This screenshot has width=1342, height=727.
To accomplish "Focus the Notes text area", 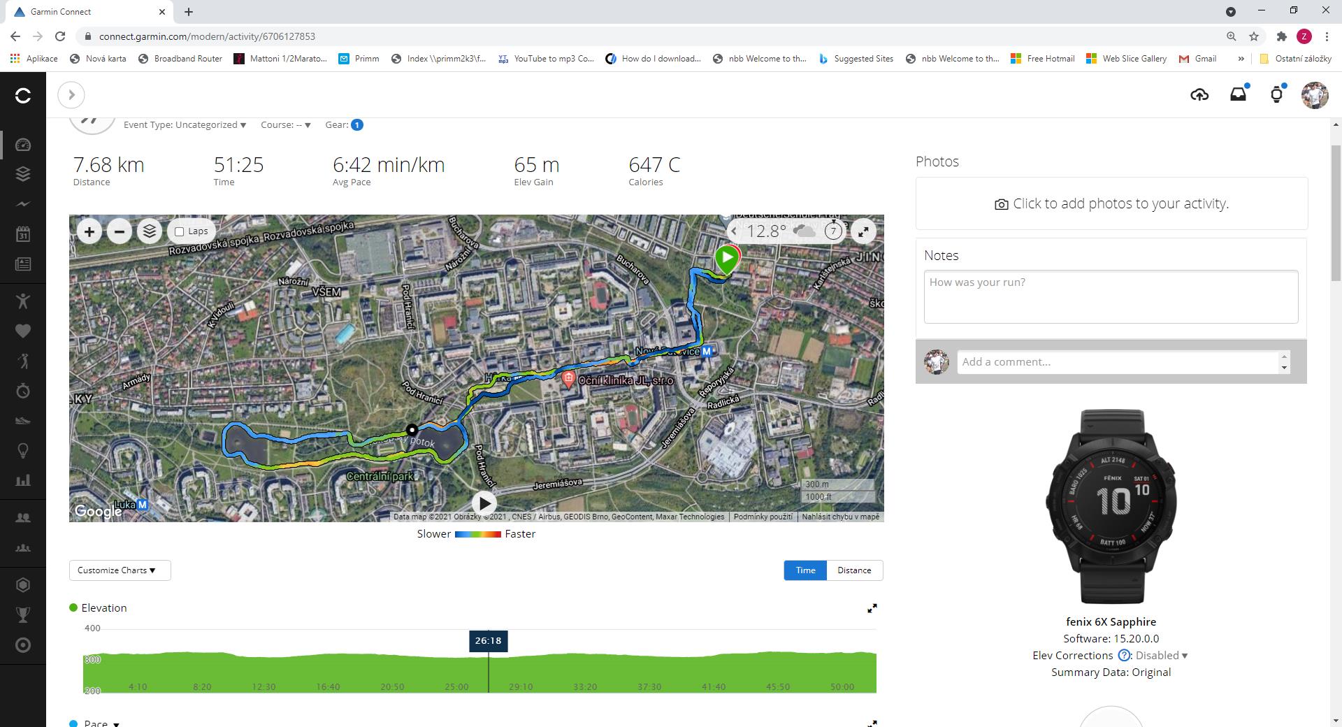I will pos(1111,297).
